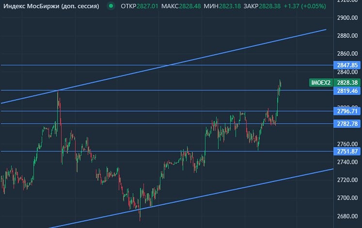Image resolution: width=362 pixels, height=228 pixels.
Task: Click the 2828.38 current price label
Action: tap(347, 82)
